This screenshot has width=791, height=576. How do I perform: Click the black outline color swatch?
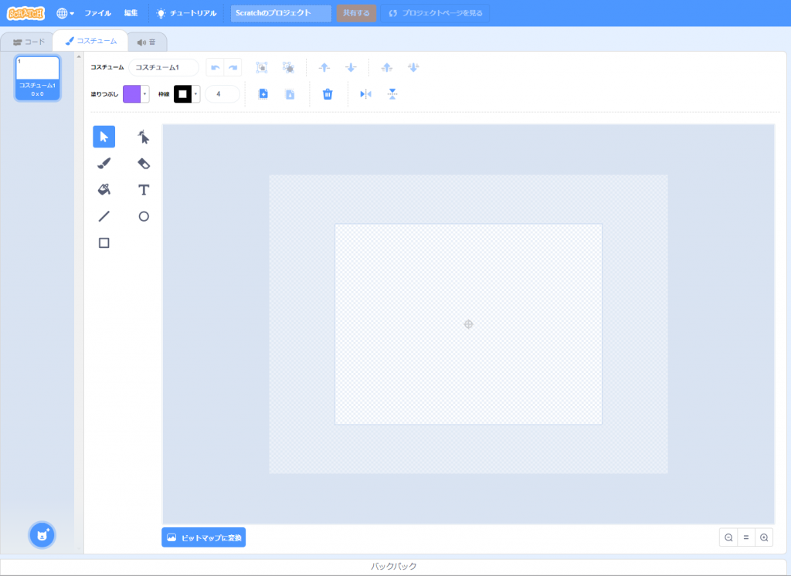coord(182,94)
